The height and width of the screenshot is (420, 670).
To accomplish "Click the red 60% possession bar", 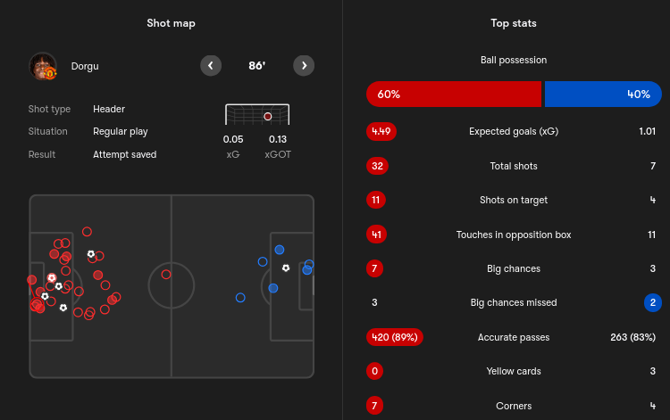I will tap(454, 95).
